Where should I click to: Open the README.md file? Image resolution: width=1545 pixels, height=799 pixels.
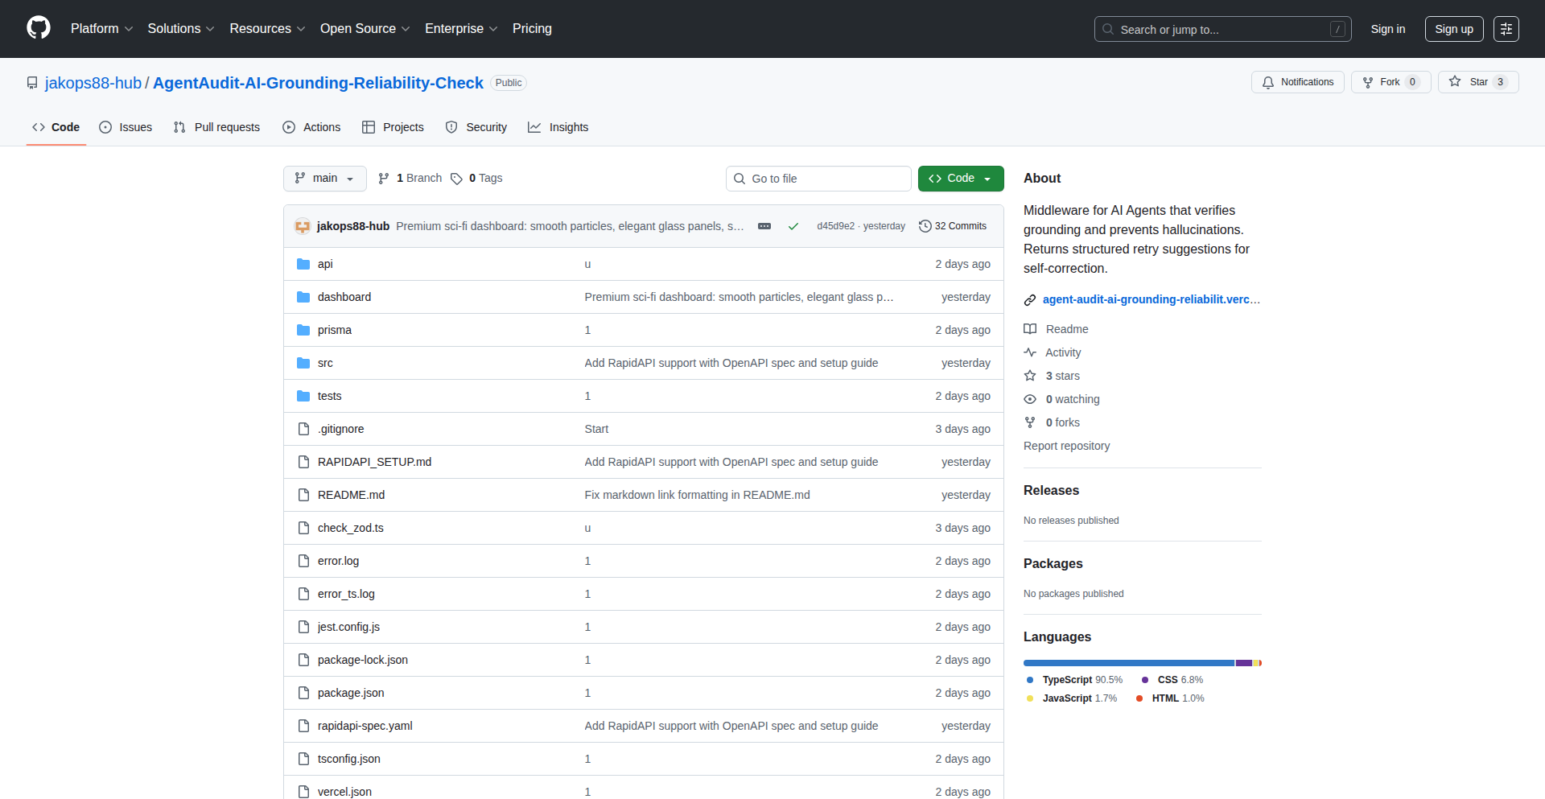click(351, 495)
